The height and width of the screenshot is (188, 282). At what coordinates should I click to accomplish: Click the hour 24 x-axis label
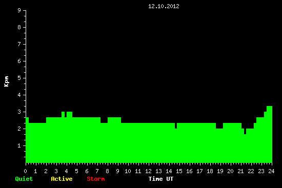point(271,171)
